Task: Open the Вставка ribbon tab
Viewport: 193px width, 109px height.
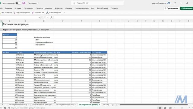Action: 17,8
